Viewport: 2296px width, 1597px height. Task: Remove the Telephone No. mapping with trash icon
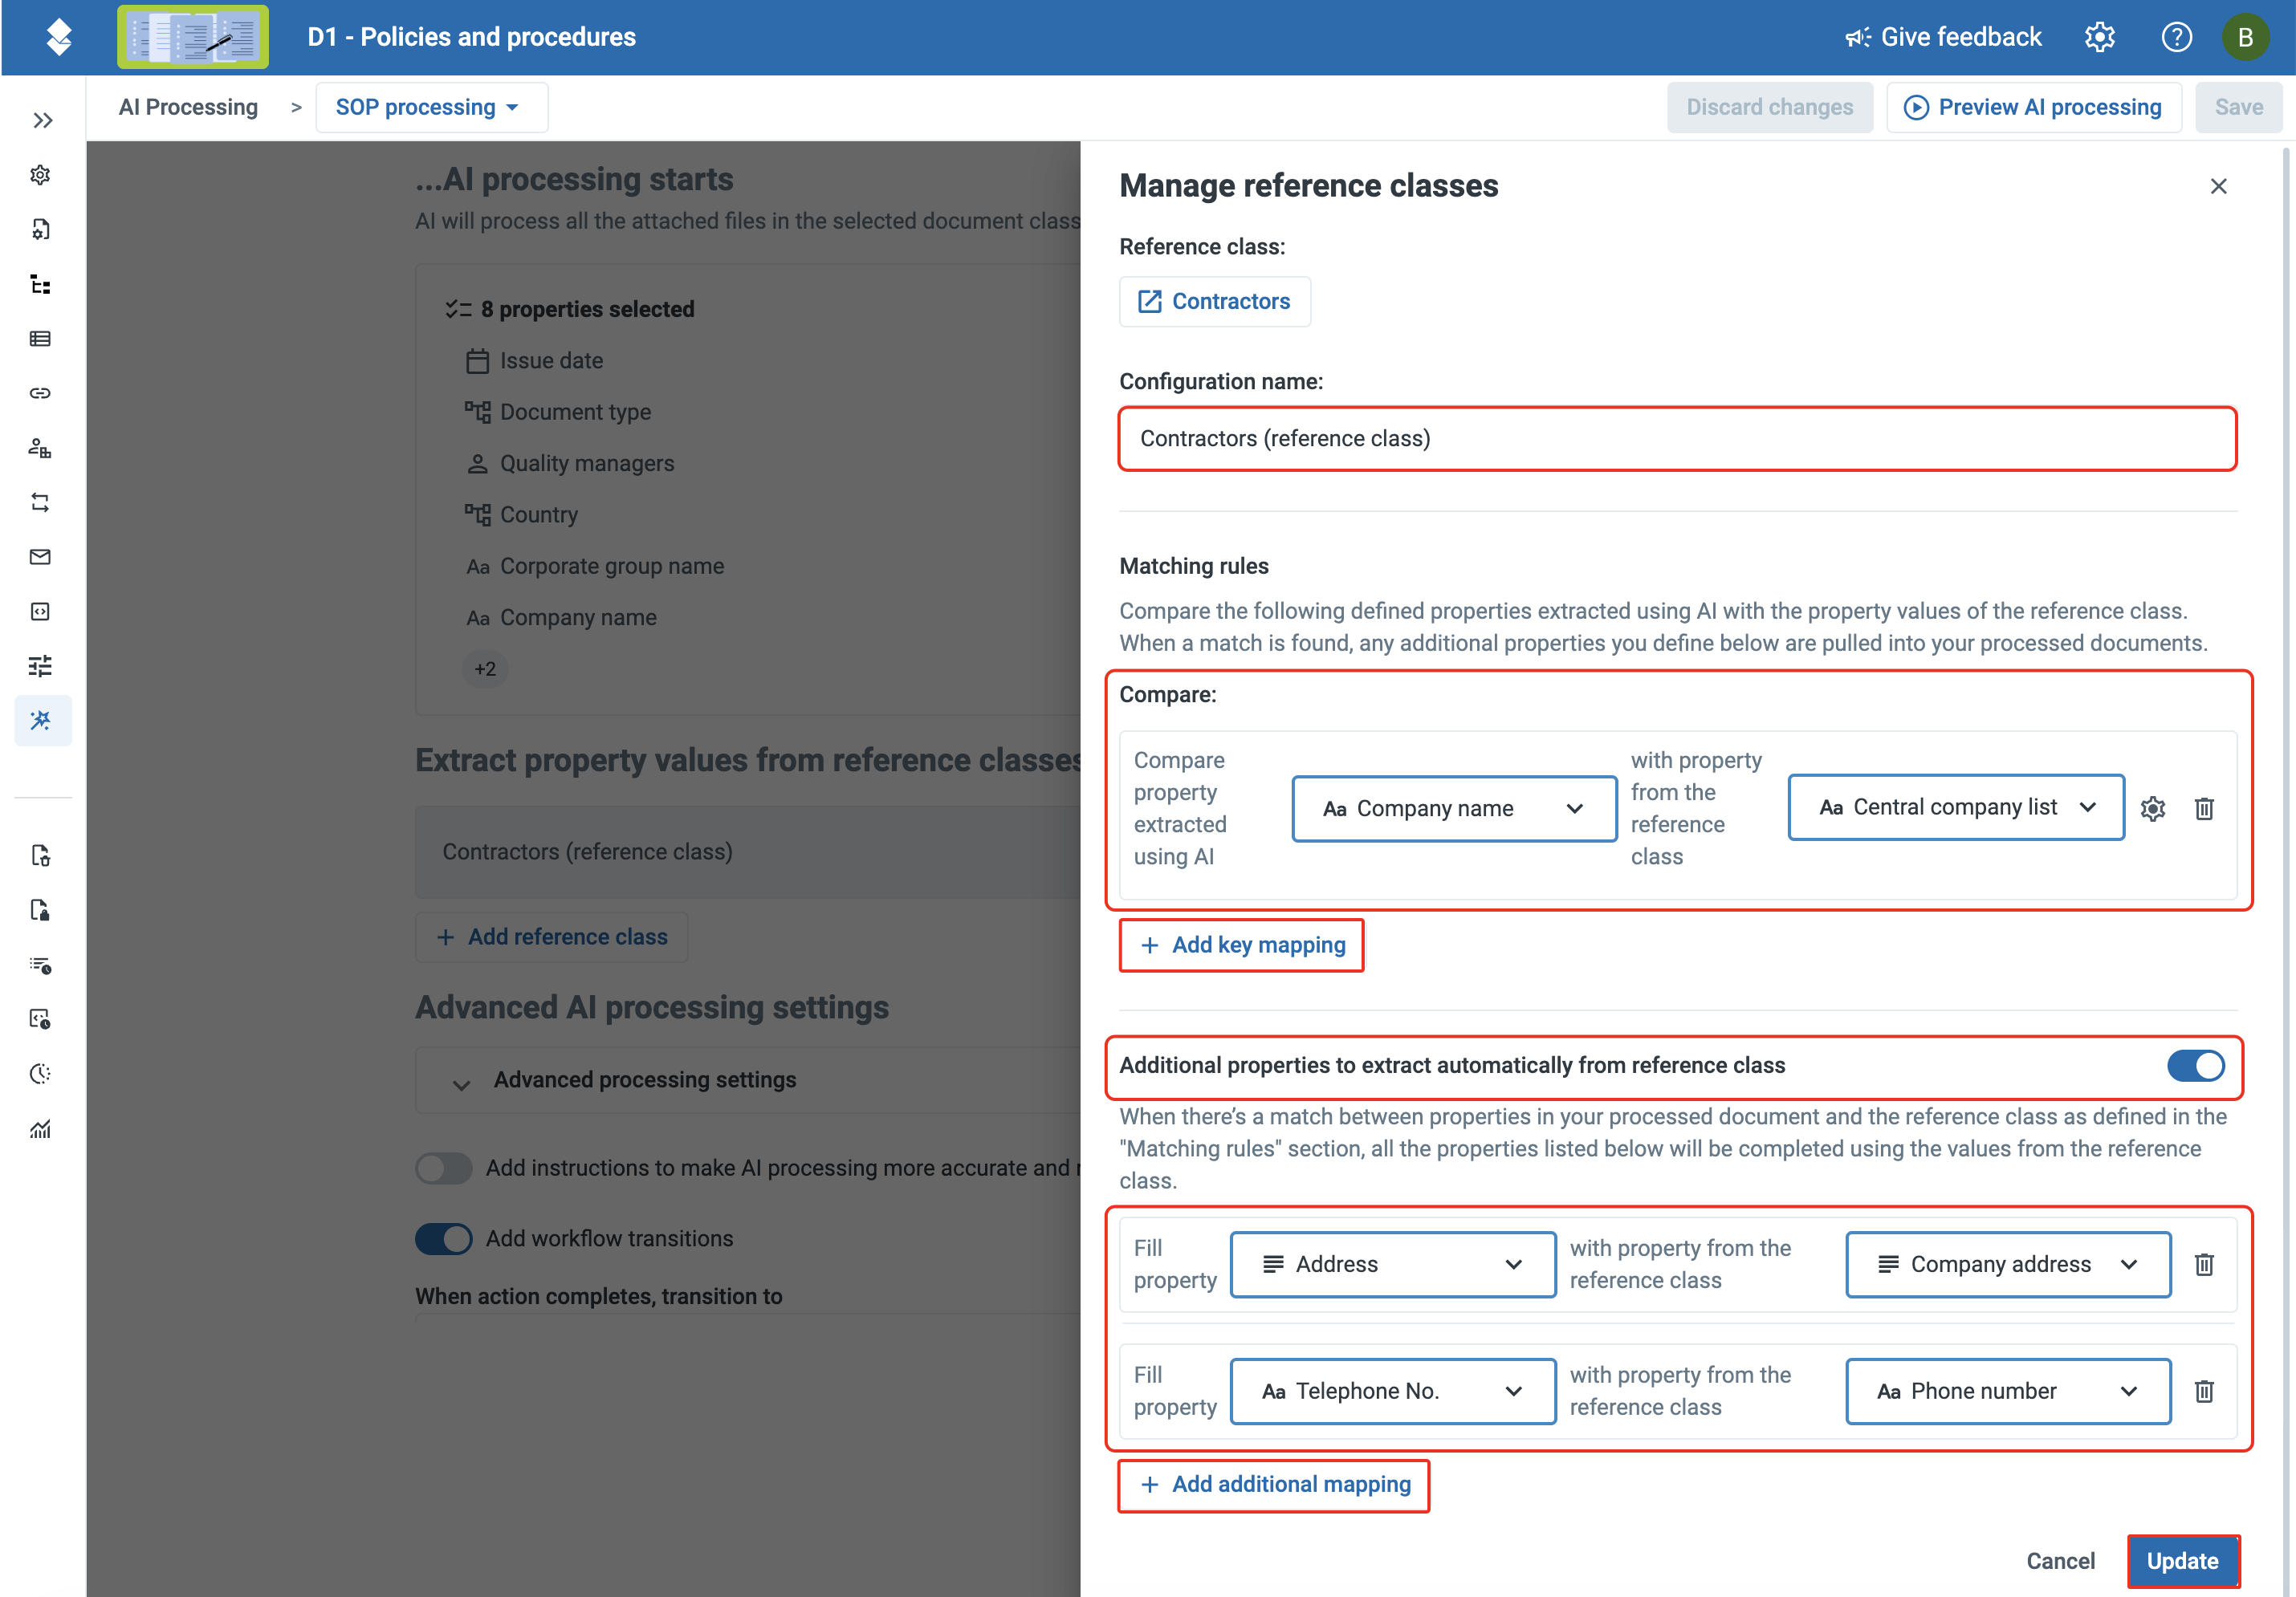[2204, 1391]
